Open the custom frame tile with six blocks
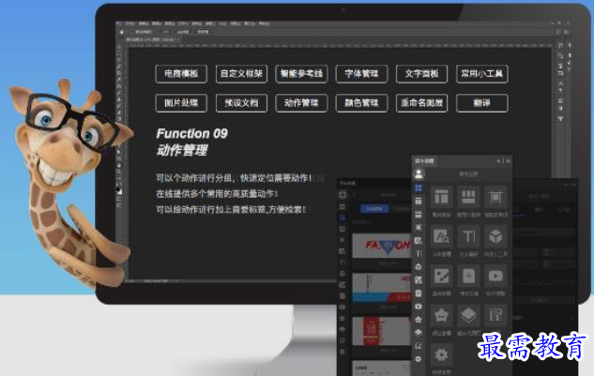 pyautogui.click(x=468, y=197)
